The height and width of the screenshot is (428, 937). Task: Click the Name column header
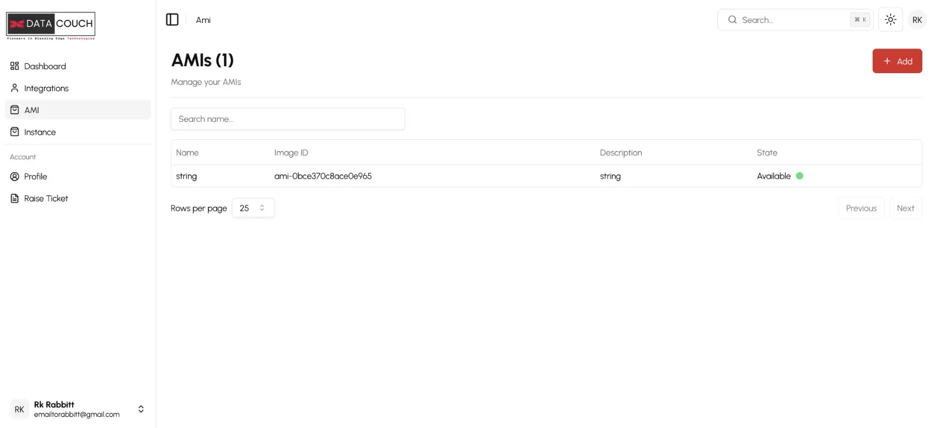[187, 153]
